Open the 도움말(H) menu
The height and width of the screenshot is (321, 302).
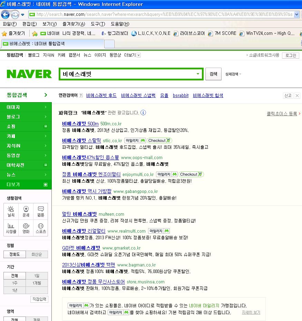(x=120, y=24)
